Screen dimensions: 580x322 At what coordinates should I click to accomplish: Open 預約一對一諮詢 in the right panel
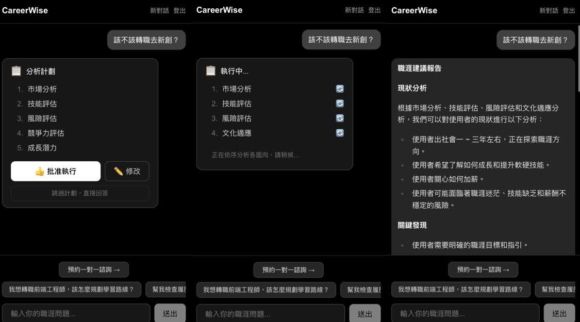pyautogui.click(x=483, y=269)
